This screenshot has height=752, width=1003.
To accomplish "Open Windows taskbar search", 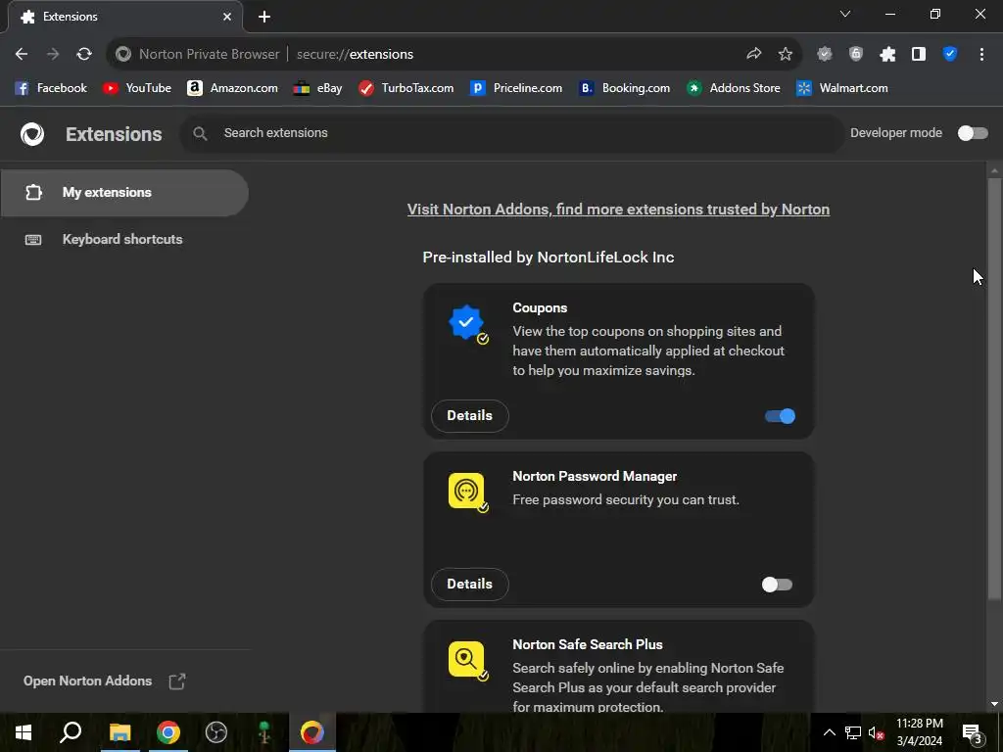I will [71, 732].
